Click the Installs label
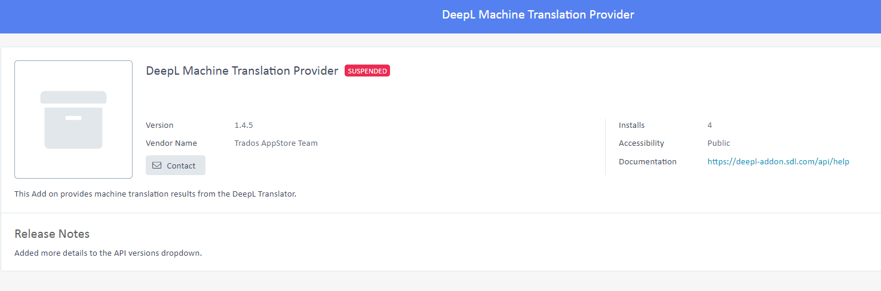 [x=632, y=125]
